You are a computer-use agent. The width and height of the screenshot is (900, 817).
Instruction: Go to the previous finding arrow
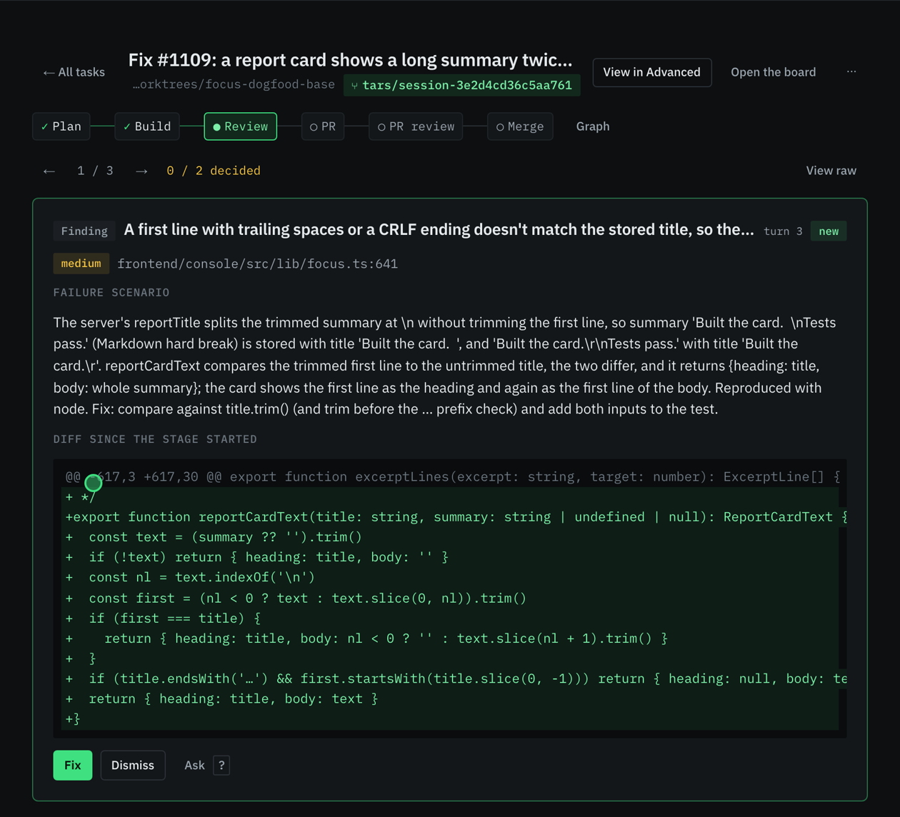[x=49, y=171]
